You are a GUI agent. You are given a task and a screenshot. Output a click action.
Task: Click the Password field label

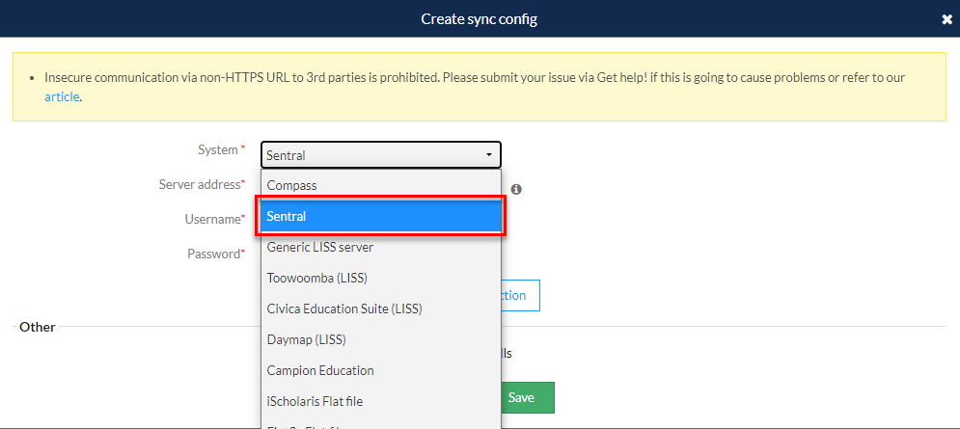click(x=213, y=254)
